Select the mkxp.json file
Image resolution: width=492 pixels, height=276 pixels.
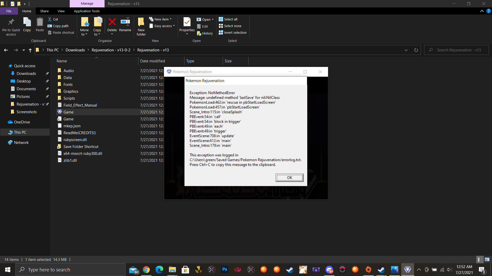[72, 126]
